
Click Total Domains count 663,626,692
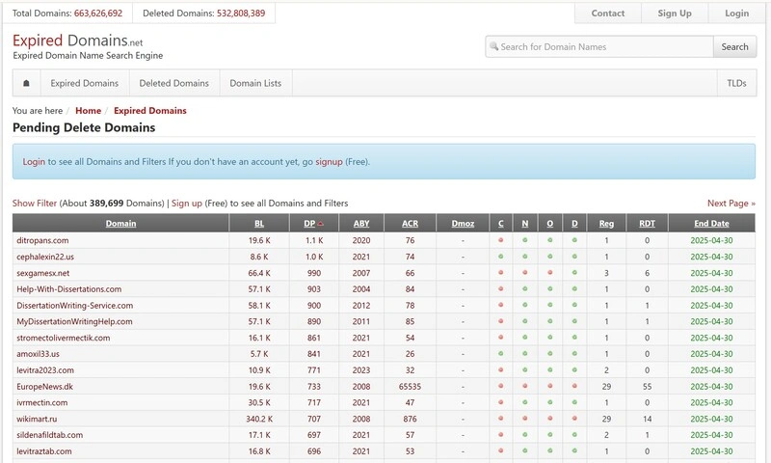(98, 14)
